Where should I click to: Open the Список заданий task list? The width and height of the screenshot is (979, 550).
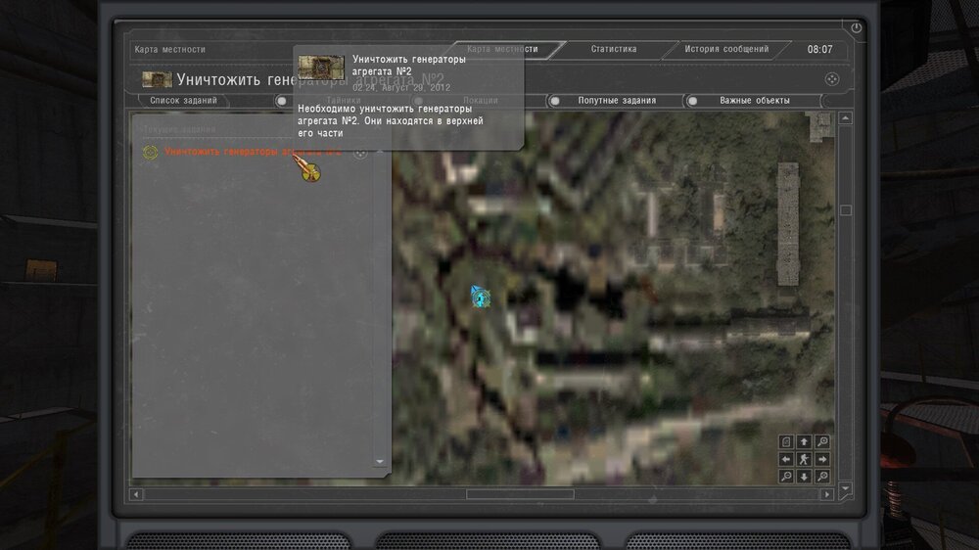(x=183, y=101)
